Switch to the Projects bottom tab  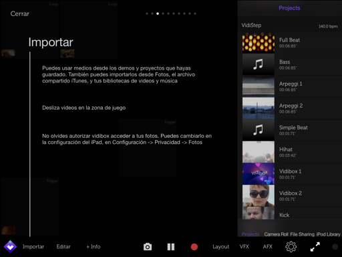coord(250,234)
